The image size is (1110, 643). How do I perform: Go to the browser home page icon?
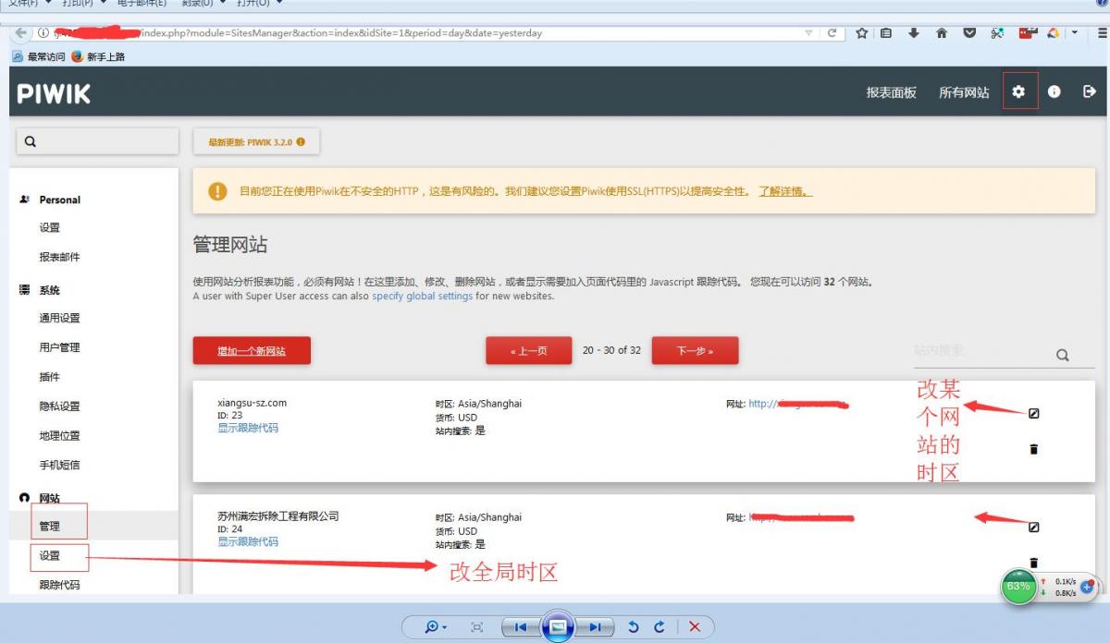tap(942, 33)
